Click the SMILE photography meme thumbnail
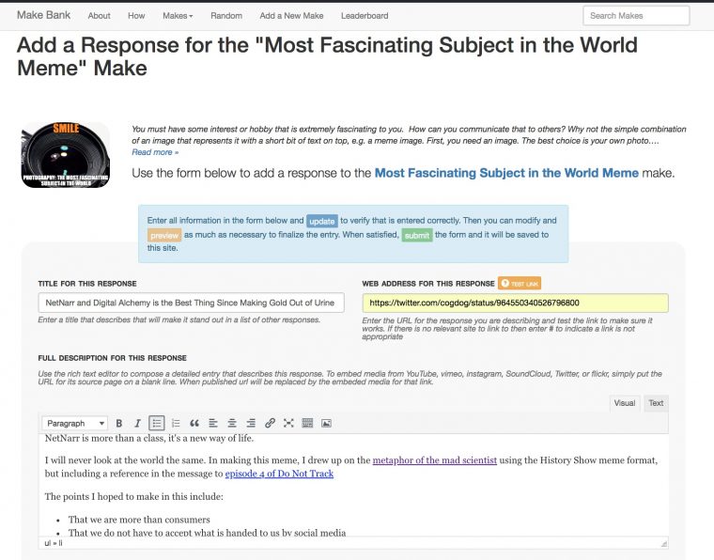Viewport: 714px width, 560px height. coord(65,155)
